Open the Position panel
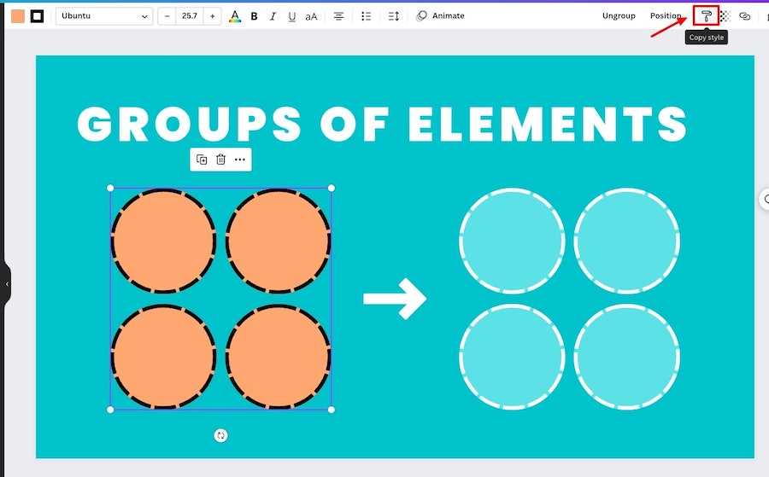Screen dimensions: 769x477 pos(665,16)
